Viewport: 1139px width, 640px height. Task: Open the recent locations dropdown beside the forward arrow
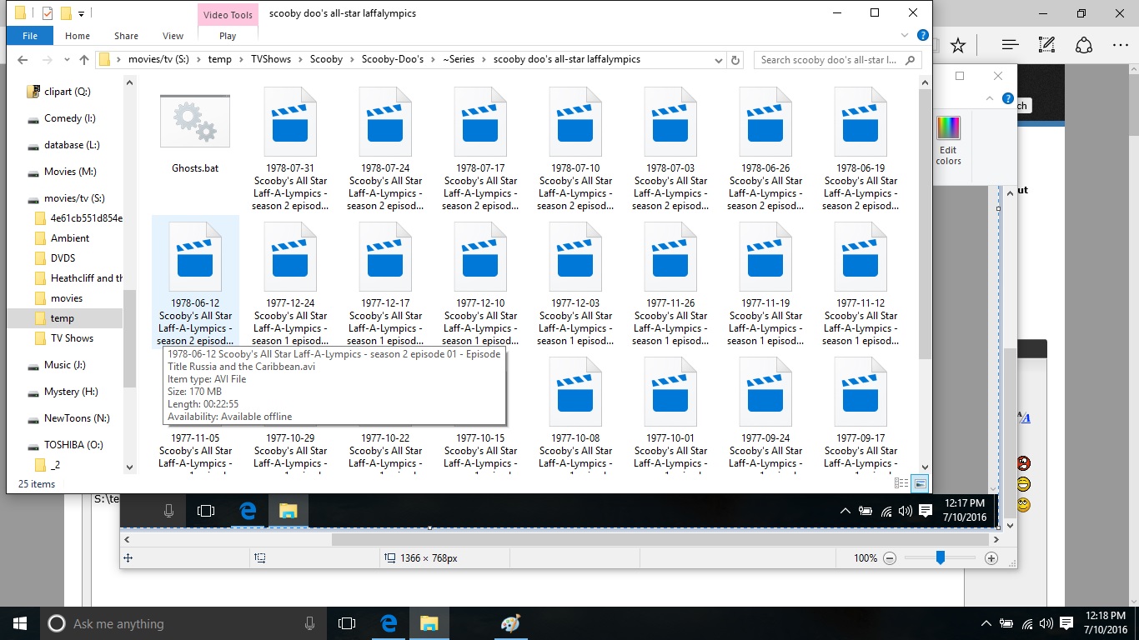click(x=68, y=61)
